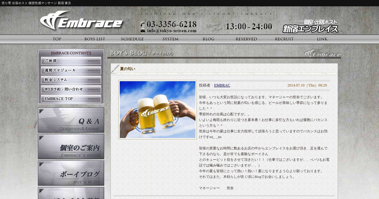Image resolution: width=379 pixels, height=199 pixels.
Task: Open RECRUIT navigation item
Action: 284,39
